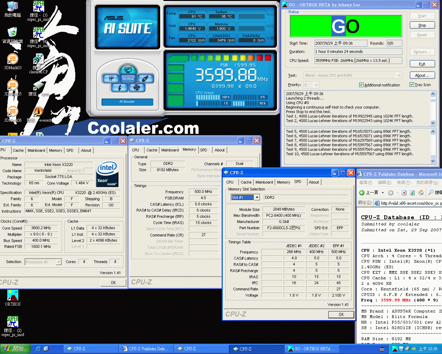Viewport: 442px width, 354px height.
Task: Select CPU tab in CPU-Z SPD window
Action: click(230, 182)
